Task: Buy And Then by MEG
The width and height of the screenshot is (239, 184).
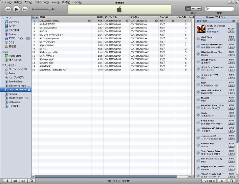Action: (x=231, y=40)
